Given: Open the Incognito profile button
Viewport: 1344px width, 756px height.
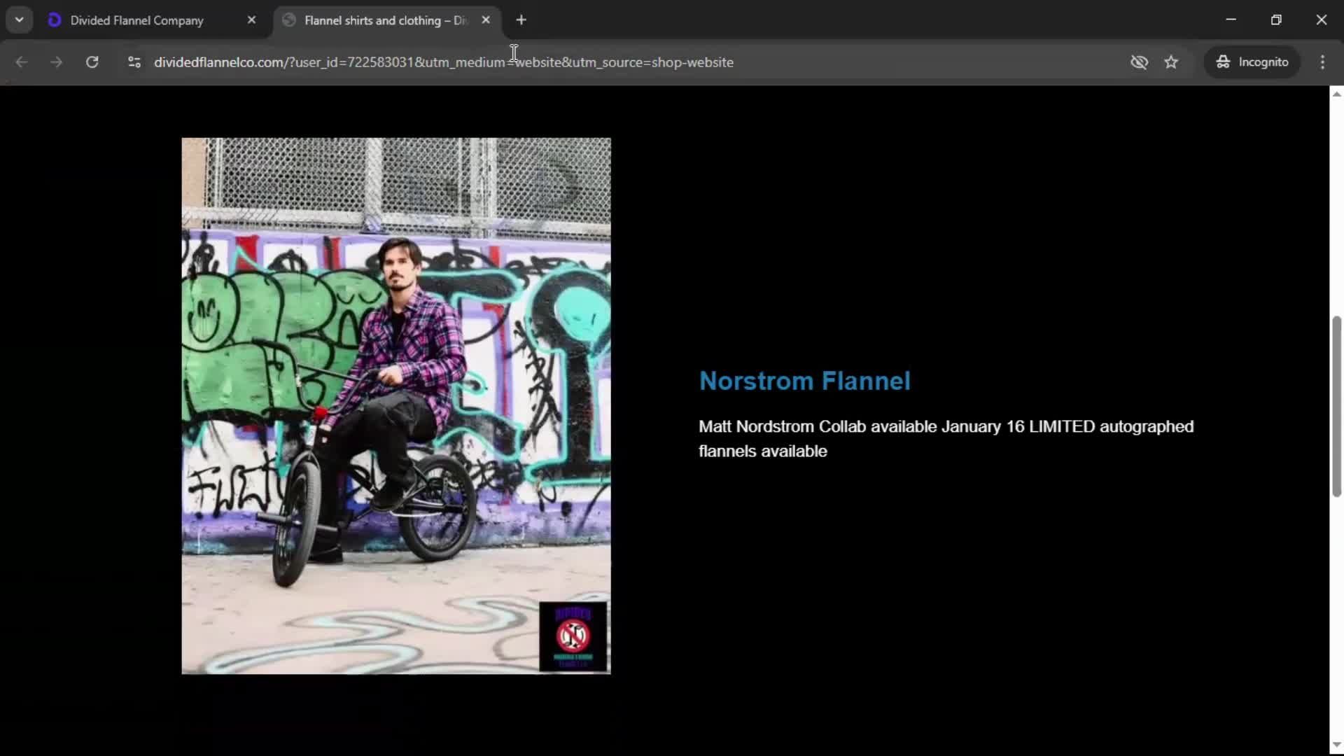Looking at the screenshot, I should click(1252, 62).
